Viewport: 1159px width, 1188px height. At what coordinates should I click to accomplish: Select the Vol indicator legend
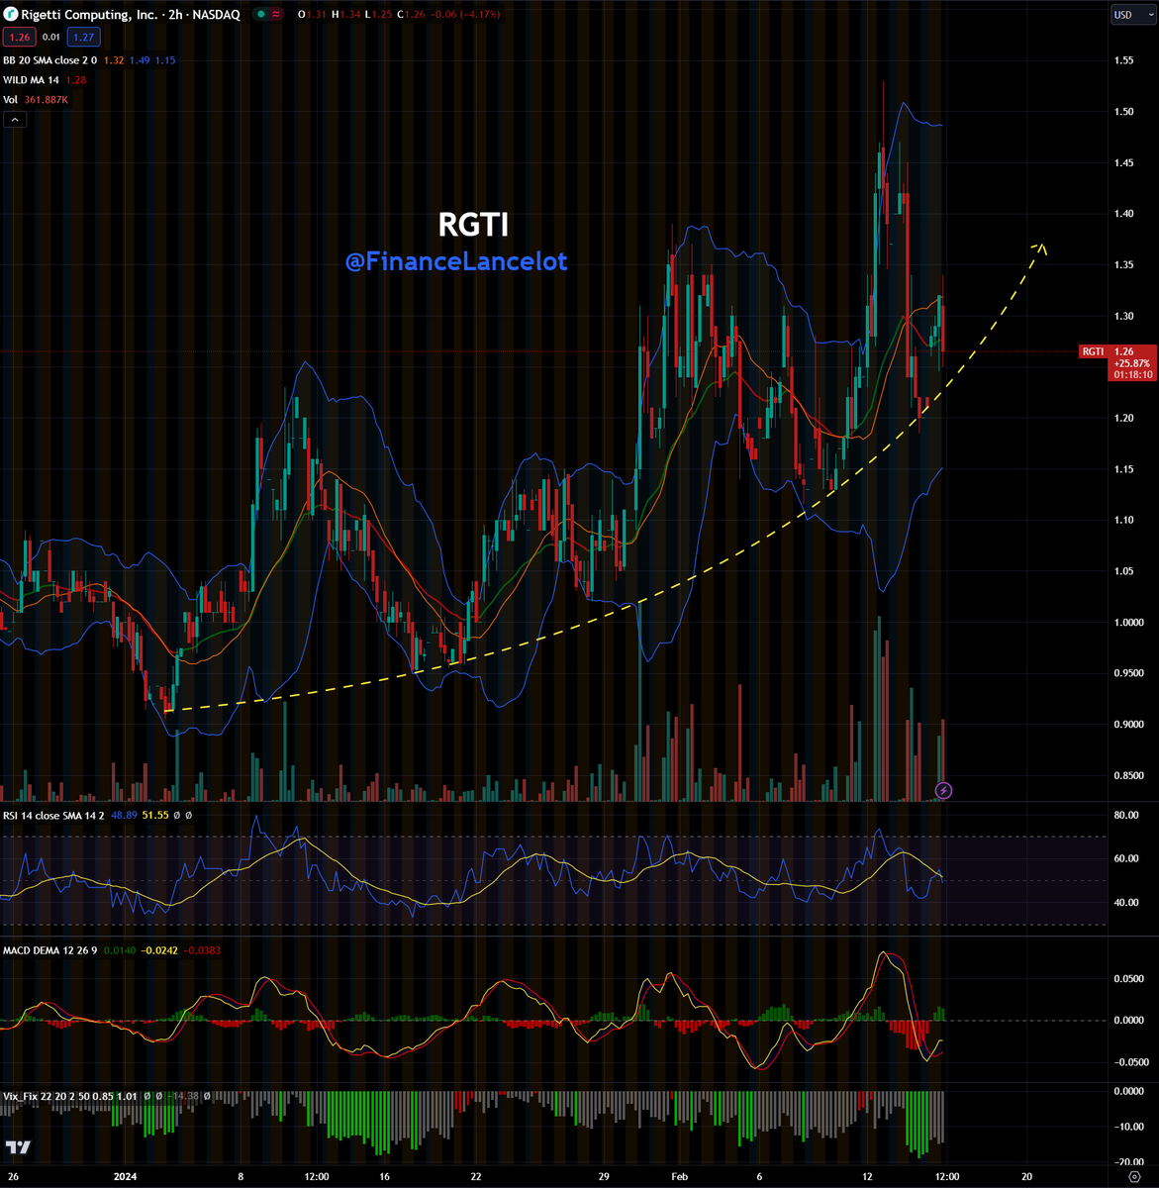click(x=10, y=100)
